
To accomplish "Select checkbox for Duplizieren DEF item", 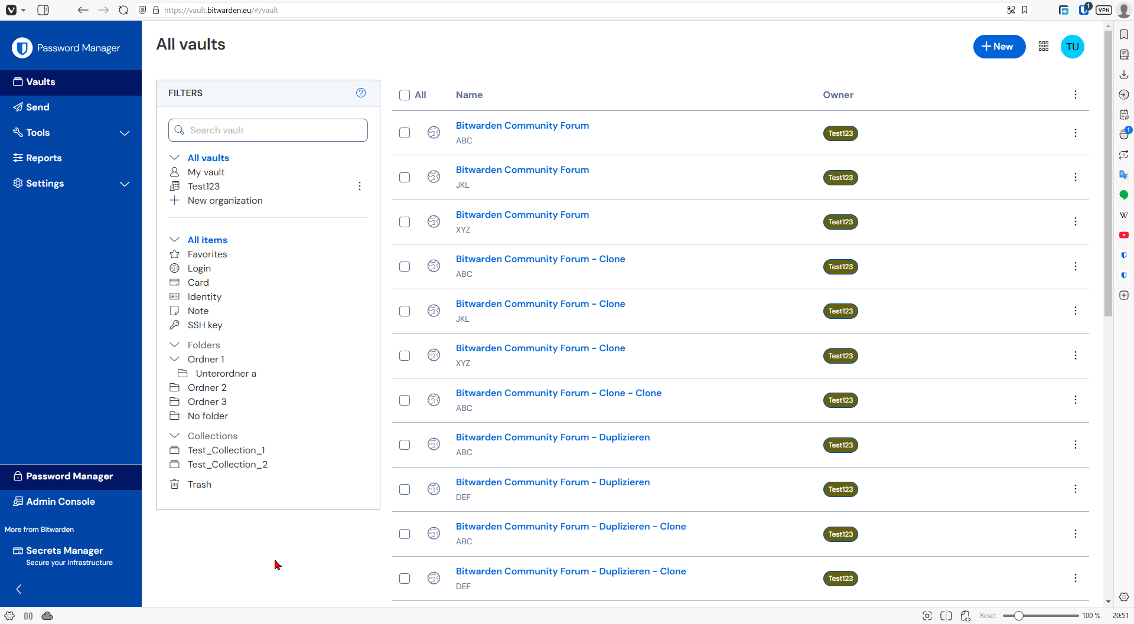I will [405, 489].
